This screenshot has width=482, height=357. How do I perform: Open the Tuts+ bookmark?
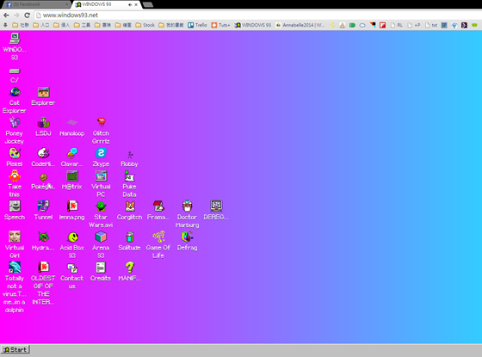coord(220,25)
